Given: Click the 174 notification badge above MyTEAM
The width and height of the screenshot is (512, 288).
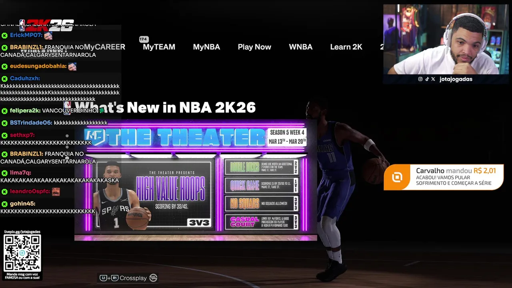Looking at the screenshot, I should tap(144, 39).
